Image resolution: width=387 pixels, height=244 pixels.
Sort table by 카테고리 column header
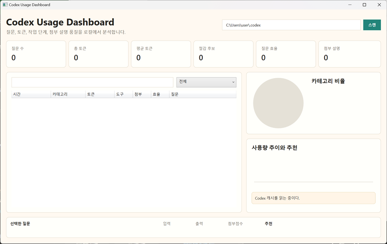[x=68, y=94]
